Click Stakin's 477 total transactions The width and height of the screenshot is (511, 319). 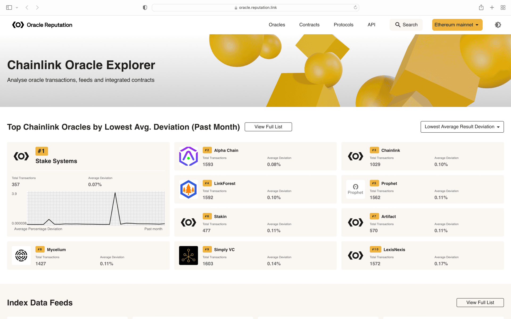(207, 231)
